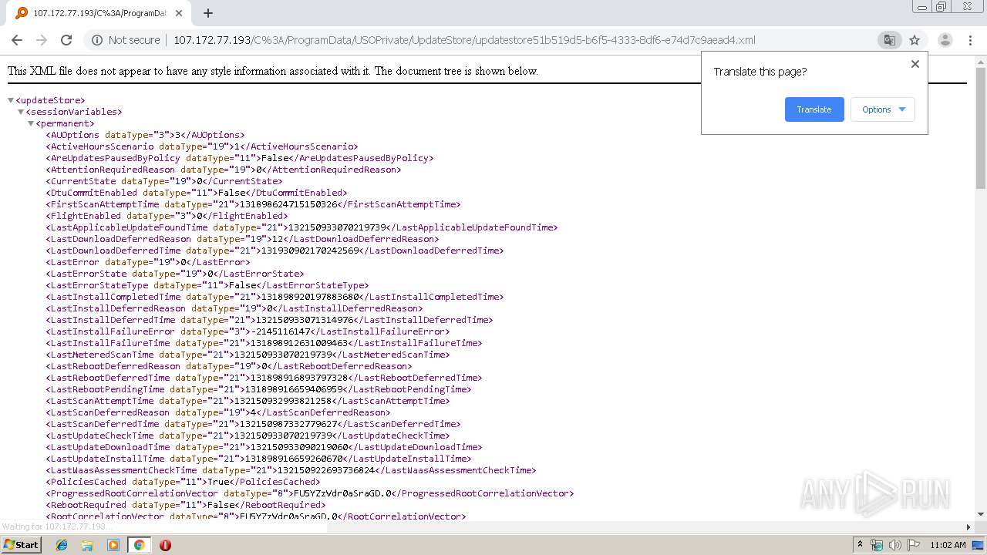The image size is (987, 555).
Task: Launch Internet Explorer from taskbar
Action: (62, 545)
